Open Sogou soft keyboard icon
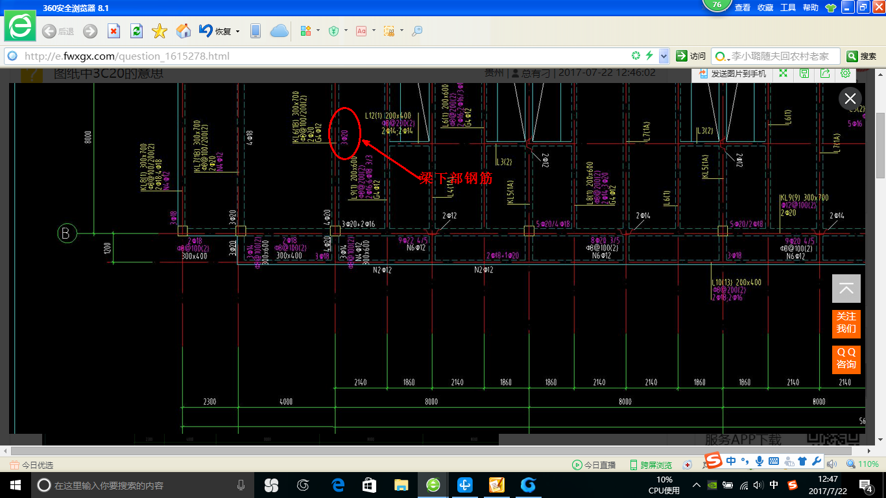The width and height of the screenshot is (886, 498). 773,462
